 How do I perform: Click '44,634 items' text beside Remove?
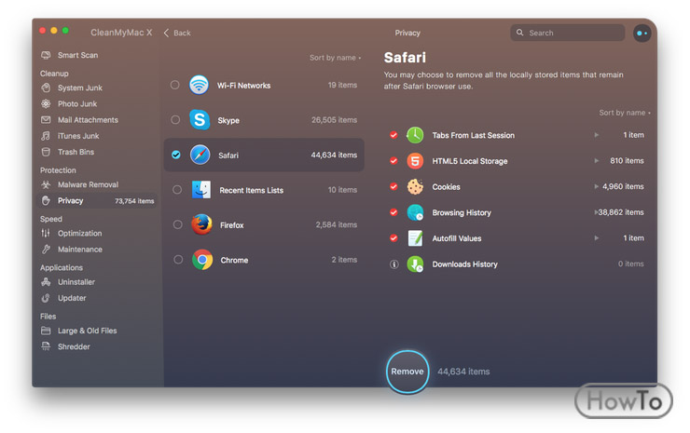click(463, 372)
